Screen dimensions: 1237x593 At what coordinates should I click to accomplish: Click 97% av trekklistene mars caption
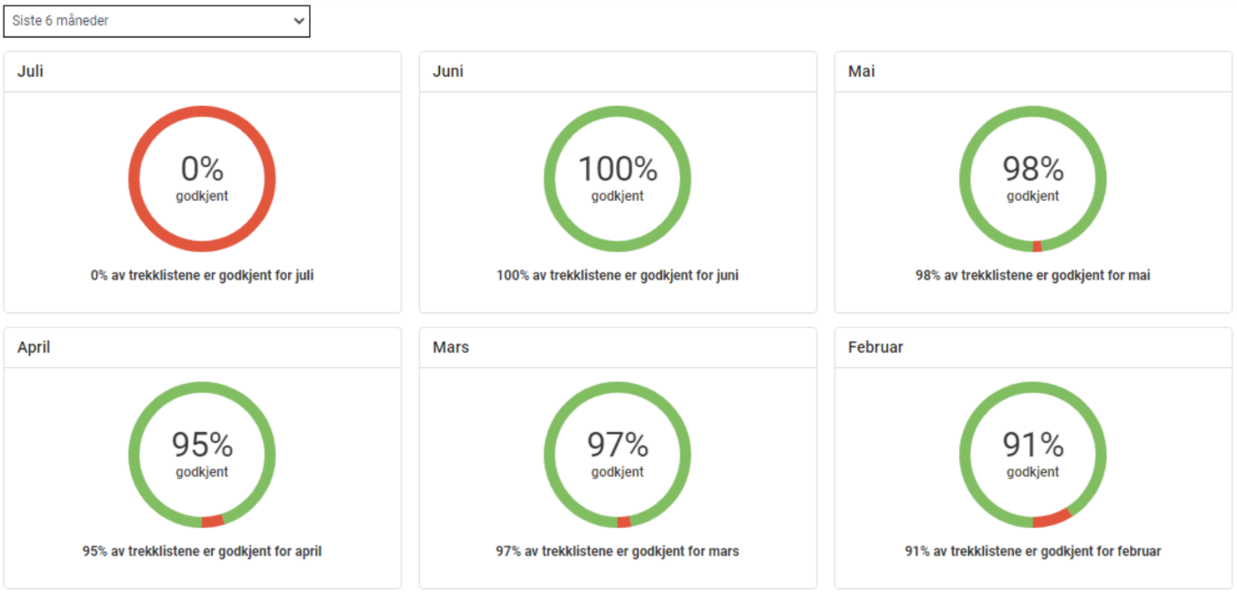[x=617, y=551]
